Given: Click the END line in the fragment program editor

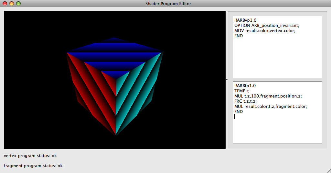Looking at the screenshot, I should (239, 112).
